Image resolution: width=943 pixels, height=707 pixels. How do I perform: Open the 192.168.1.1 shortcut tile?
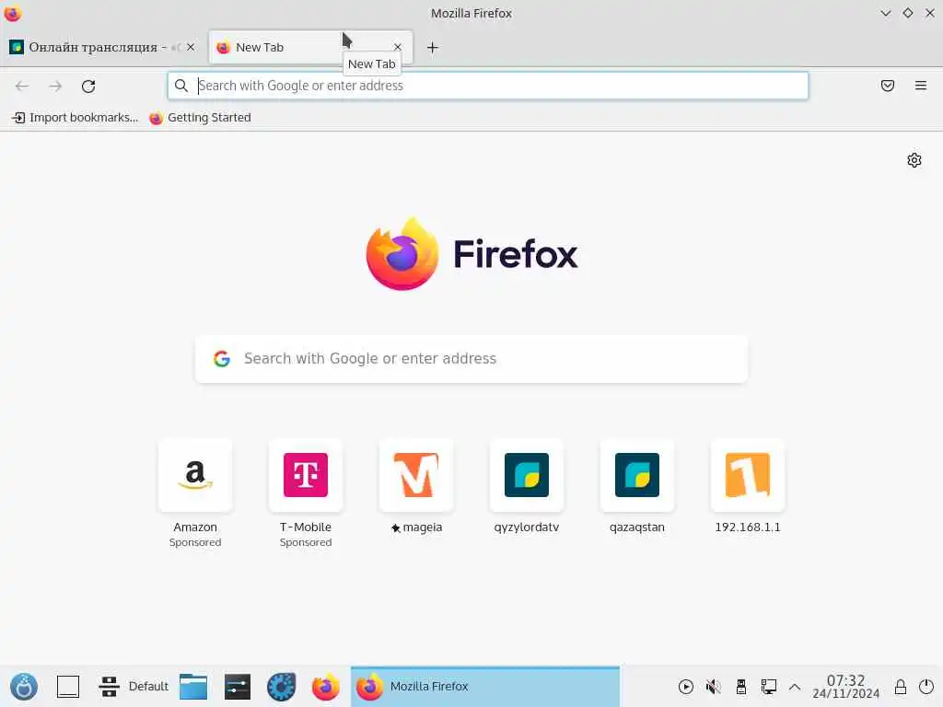748,476
